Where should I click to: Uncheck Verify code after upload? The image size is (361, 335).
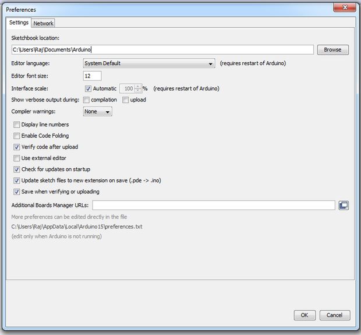16,147
